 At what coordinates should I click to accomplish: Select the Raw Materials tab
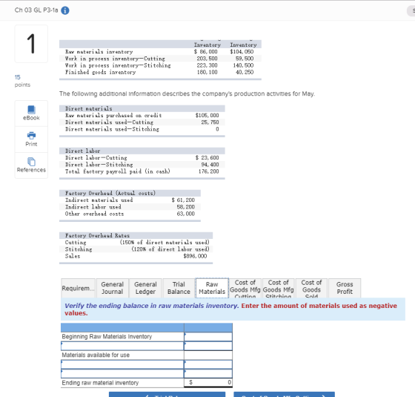[x=212, y=288]
